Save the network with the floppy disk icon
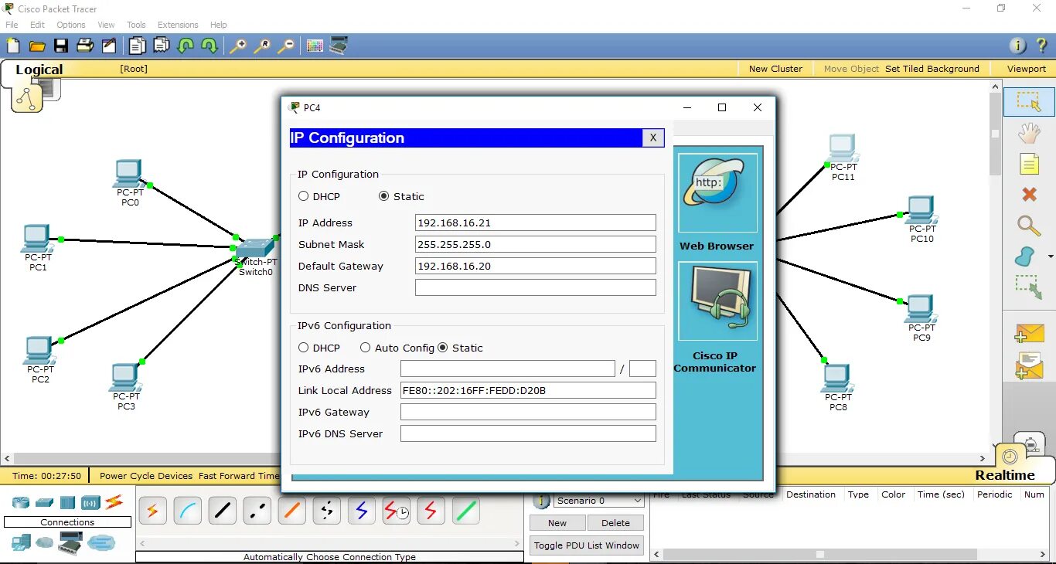This screenshot has height=564, width=1056. [61, 46]
